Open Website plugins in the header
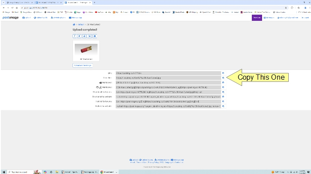 point(58,18)
